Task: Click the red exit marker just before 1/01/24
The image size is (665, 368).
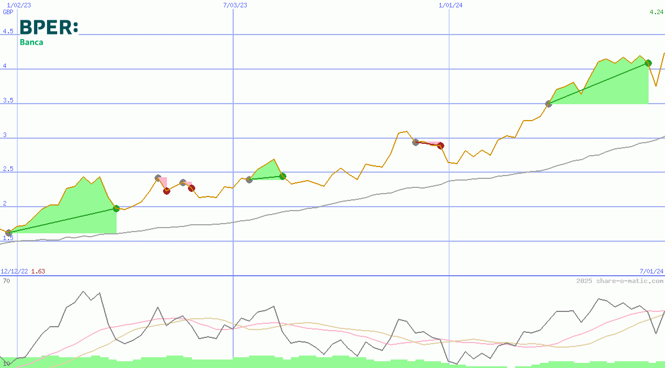Action: 440,146
